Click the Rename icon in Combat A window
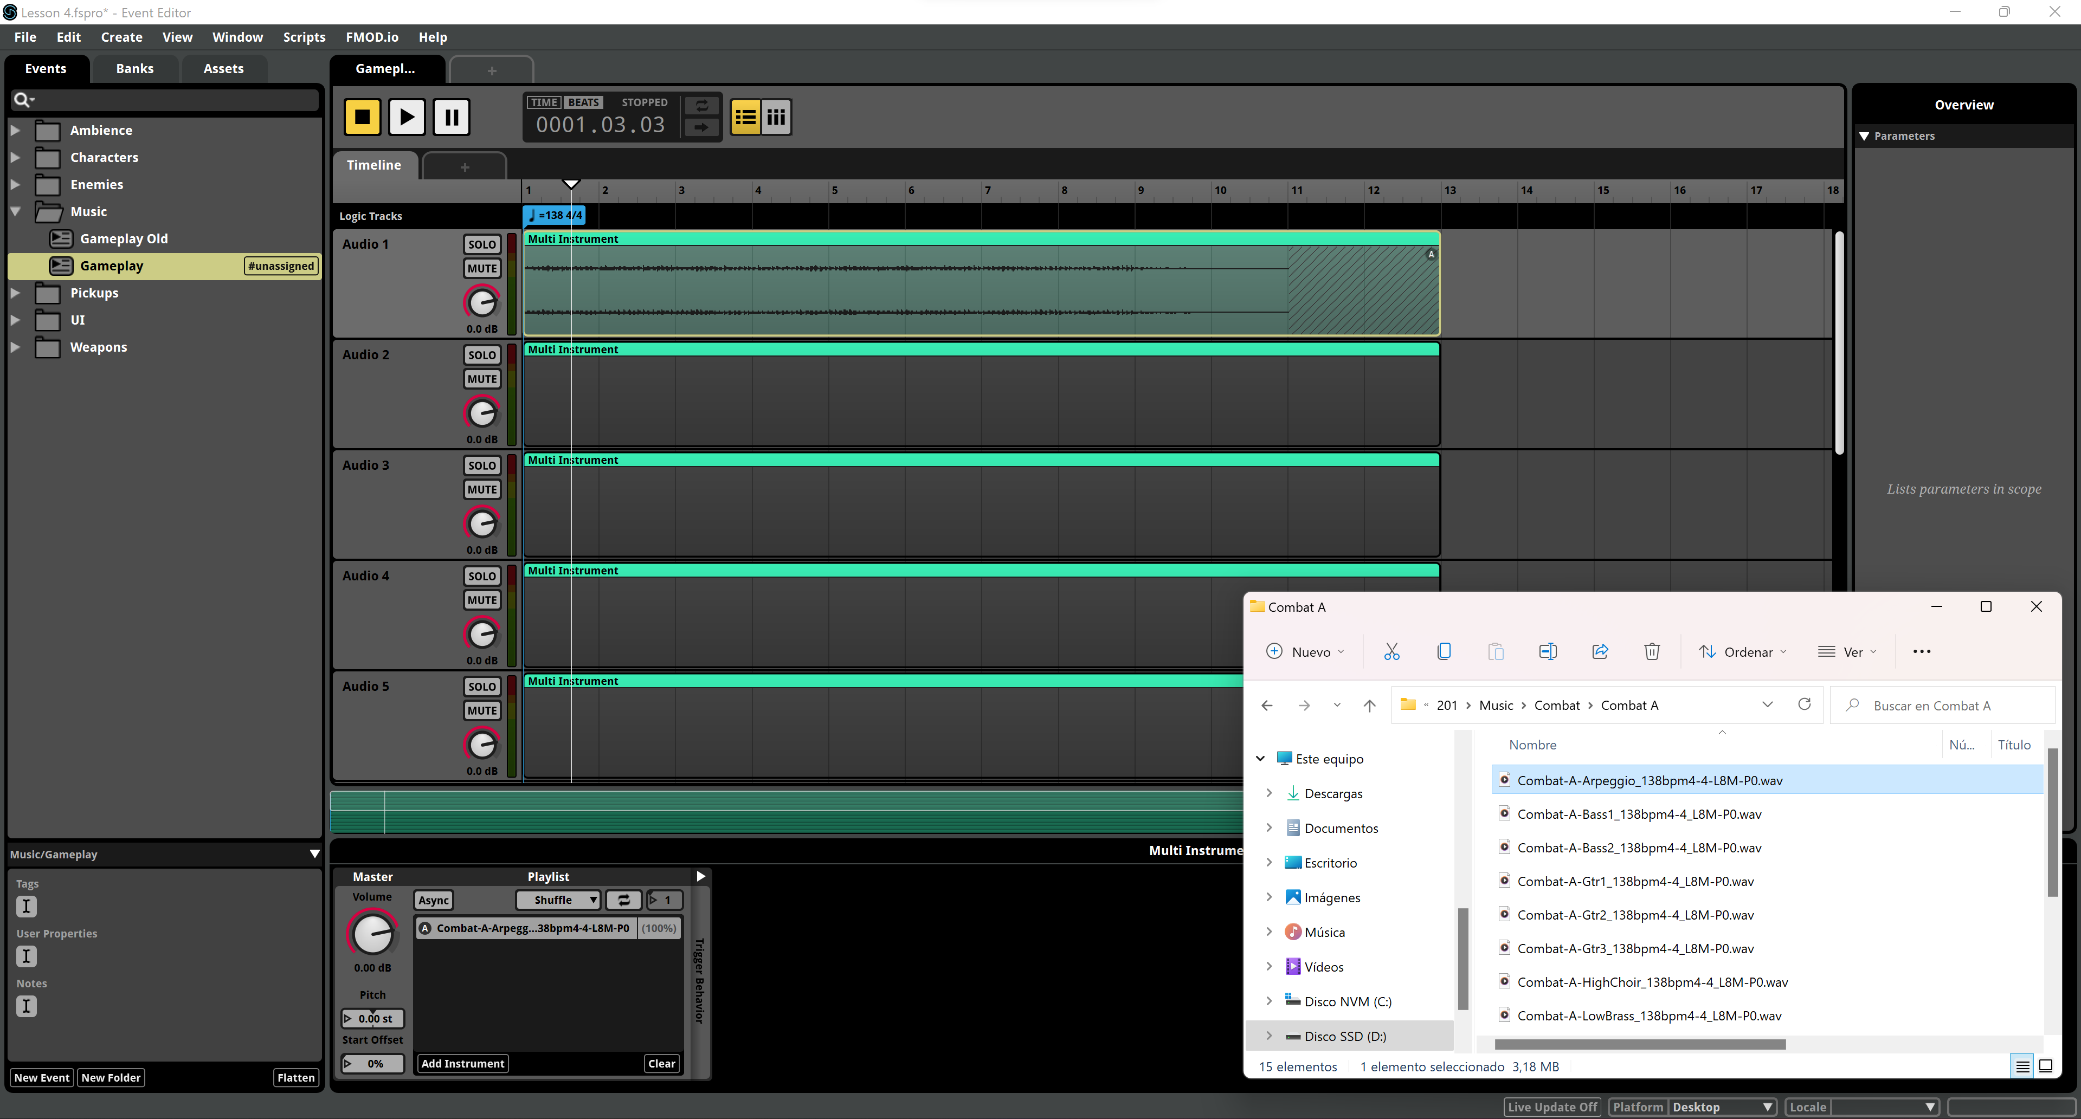This screenshot has width=2081, height=1119. (x=1548, y=651)
